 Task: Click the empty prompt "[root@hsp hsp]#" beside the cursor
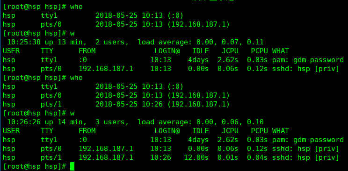click(35, 166)
